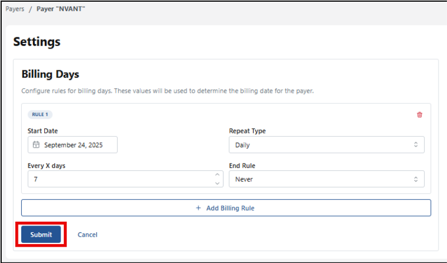
Task: Click the Cancel link
Action: coord(87,235)
